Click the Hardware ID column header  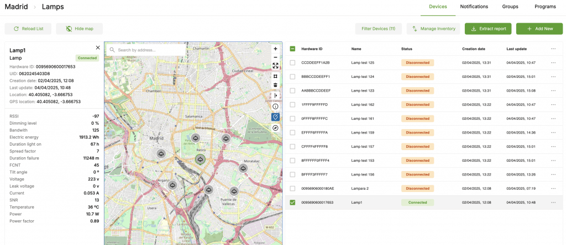[x=312, y=49]
